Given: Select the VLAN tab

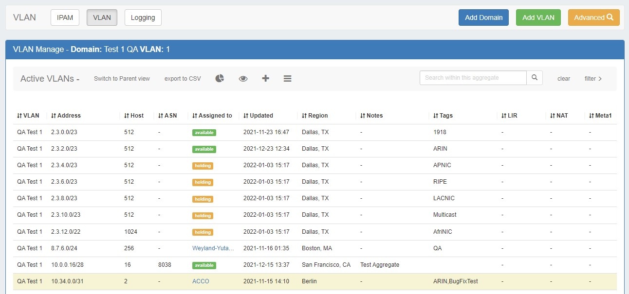Looking at the screenshot, I should pyautogui.click(x=102, y=17).
